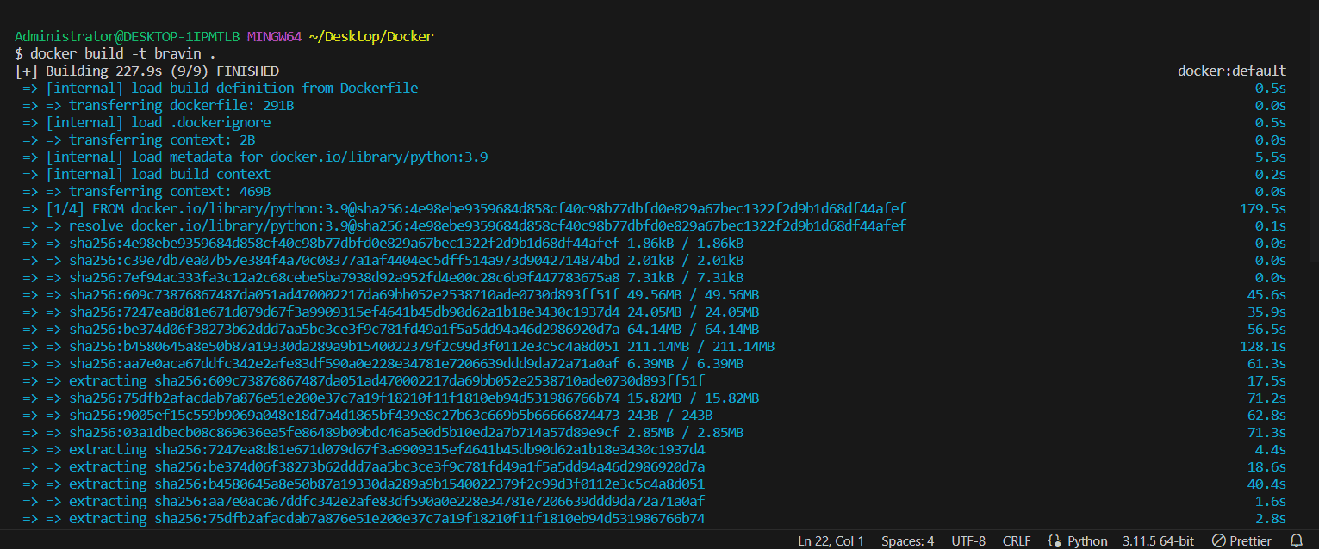Viewport: 1319px width, 549px height.
Task: Click the 0.1s duration on the resolve line
Action: pos(1270,225)
